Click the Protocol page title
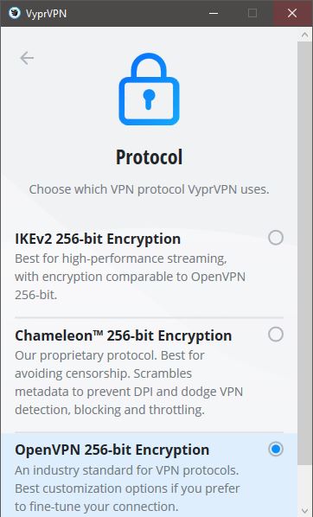This screenshot has height=517, width=313. click(149, 157)
